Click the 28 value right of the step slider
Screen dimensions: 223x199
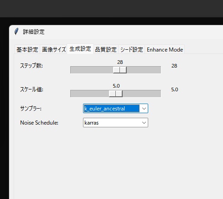point(174,66)
